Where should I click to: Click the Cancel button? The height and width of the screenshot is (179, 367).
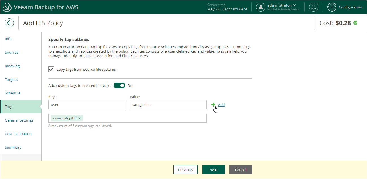(x=241, y=170)
